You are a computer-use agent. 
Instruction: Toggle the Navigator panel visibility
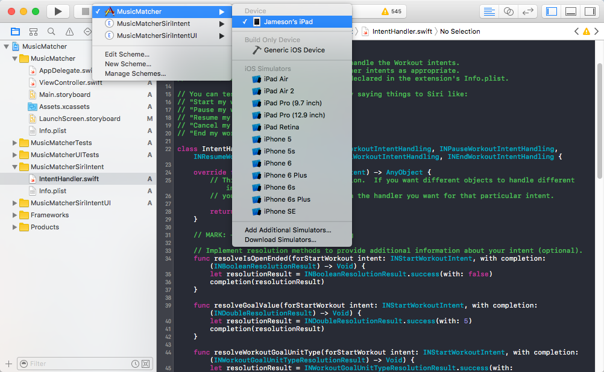point(552,11)
